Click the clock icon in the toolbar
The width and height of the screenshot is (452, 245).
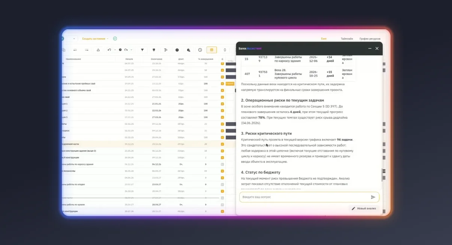click(200, 50)
